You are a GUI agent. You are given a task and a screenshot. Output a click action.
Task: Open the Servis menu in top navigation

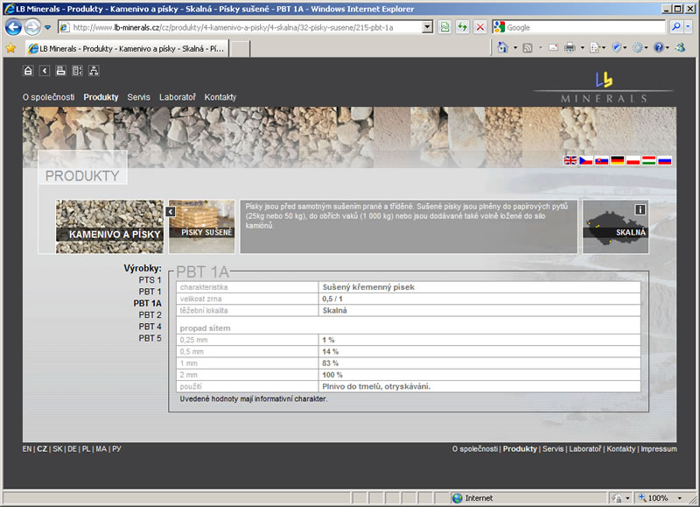[x=138, y=97]
